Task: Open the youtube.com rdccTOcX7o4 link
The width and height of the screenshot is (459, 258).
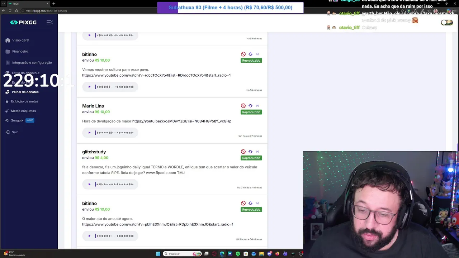Action: coord(156,75)
